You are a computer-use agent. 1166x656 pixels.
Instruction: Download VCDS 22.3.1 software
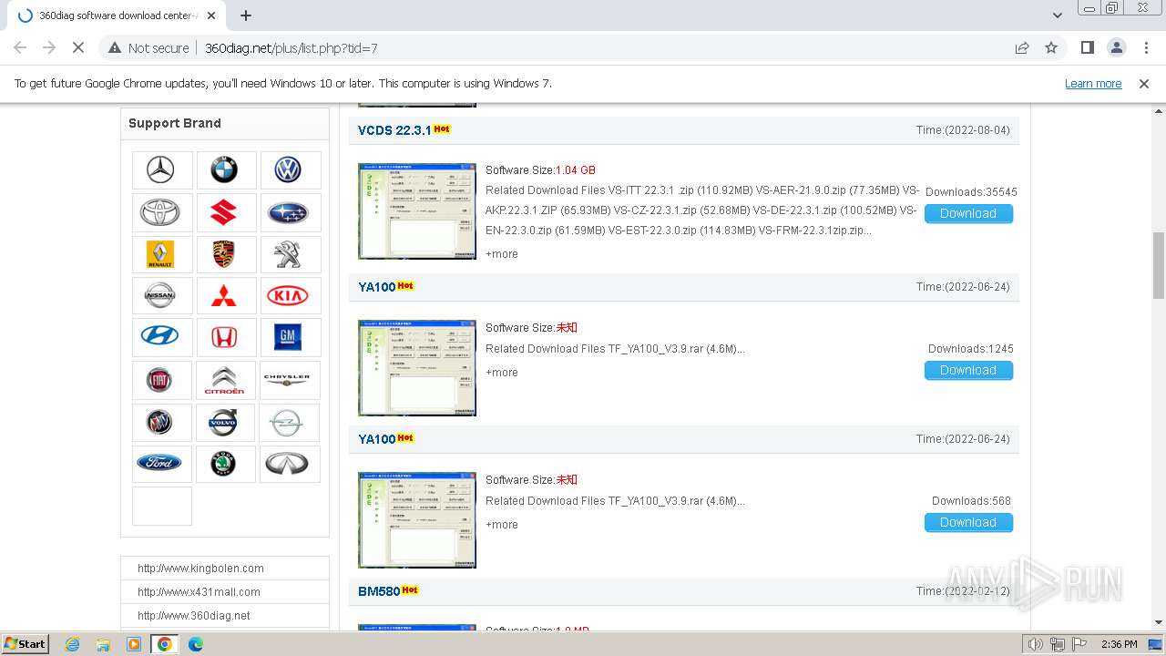(x=968, y=213)
